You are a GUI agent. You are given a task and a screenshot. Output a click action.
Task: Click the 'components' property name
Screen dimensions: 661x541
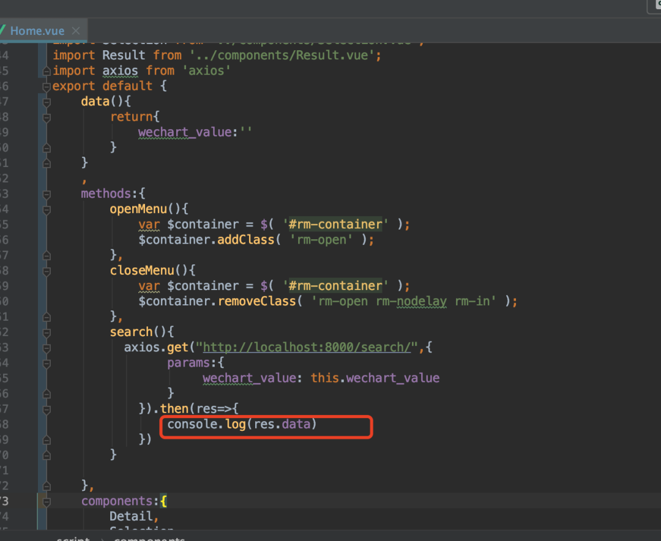click(x=117, y=501)
